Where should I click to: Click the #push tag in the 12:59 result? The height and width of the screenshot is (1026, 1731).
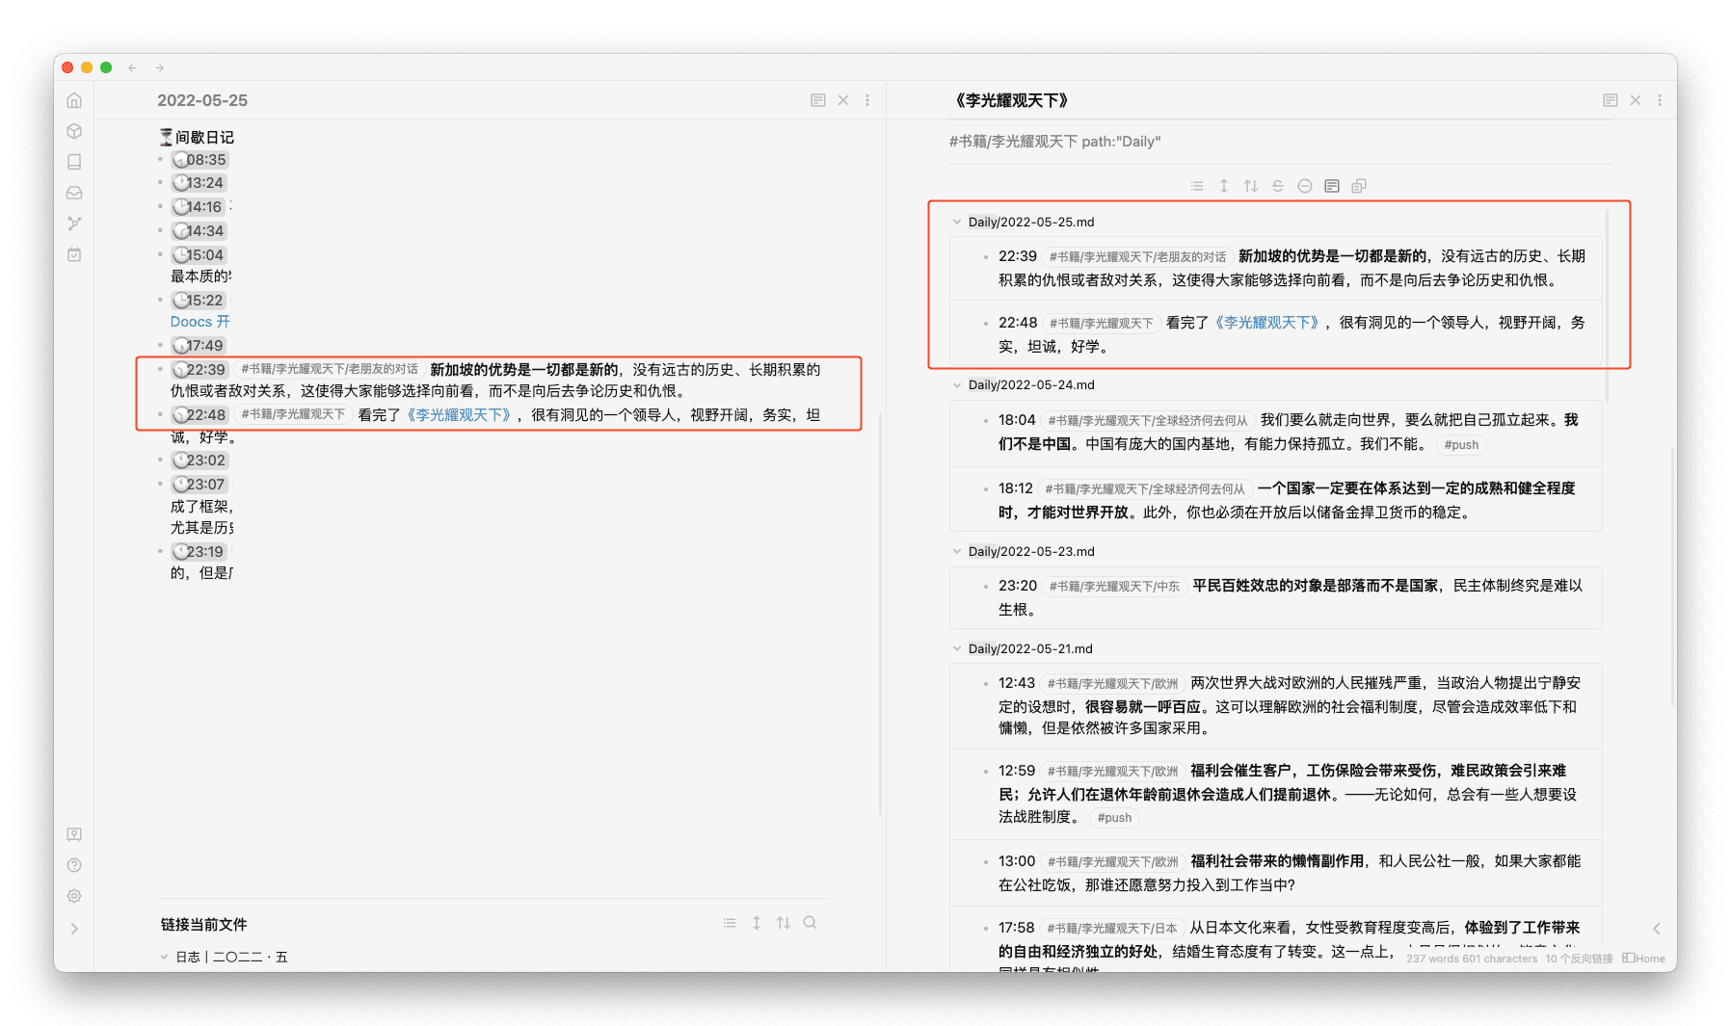(1114, 818)
